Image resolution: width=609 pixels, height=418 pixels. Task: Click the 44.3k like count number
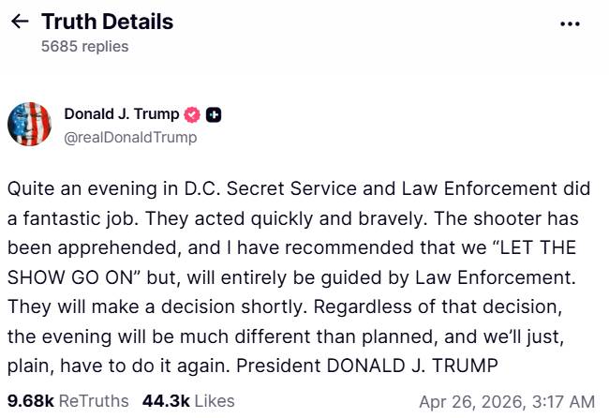(x=165, y=401)
